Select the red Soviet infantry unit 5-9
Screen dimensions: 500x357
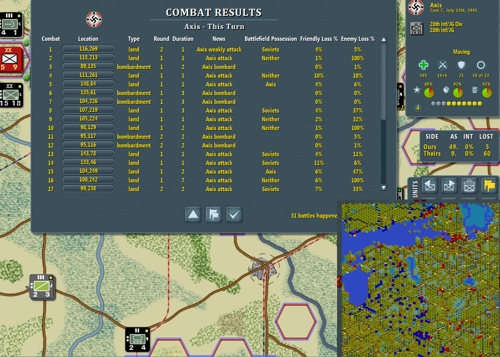point(10,59)
